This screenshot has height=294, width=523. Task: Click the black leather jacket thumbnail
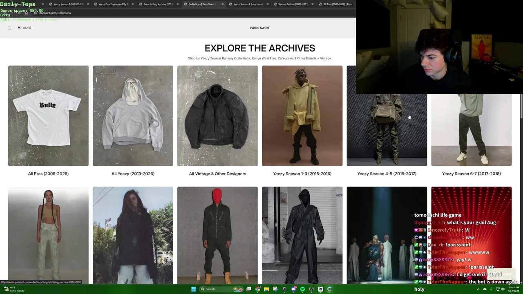[217, 116]
